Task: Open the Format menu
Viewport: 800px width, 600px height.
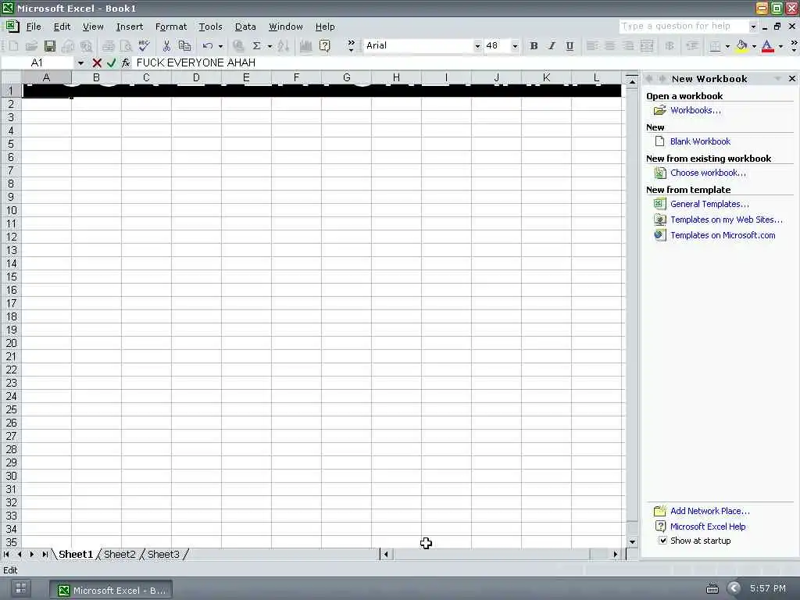Action: [171, 27]
